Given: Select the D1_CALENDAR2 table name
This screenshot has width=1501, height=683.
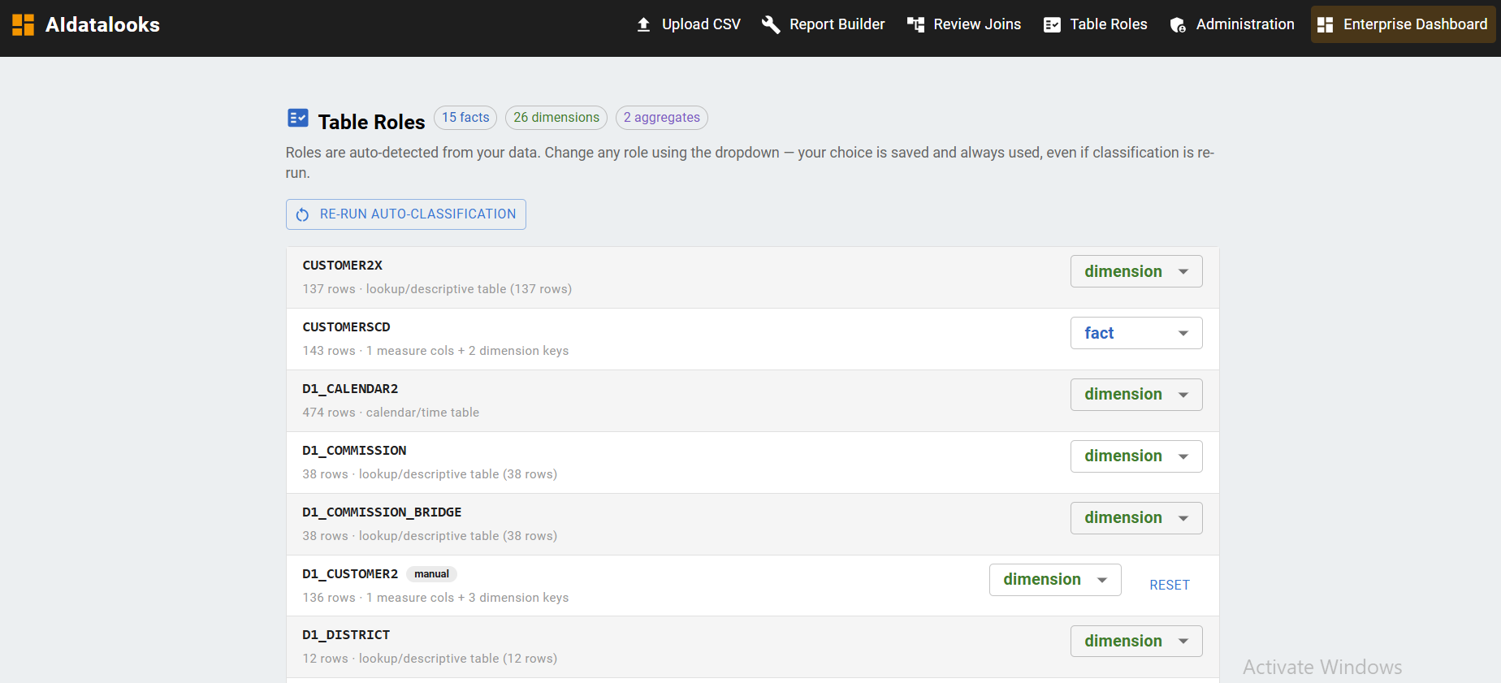Looking at the screenshot, I should pyautogui.click(x=350, y=389).
